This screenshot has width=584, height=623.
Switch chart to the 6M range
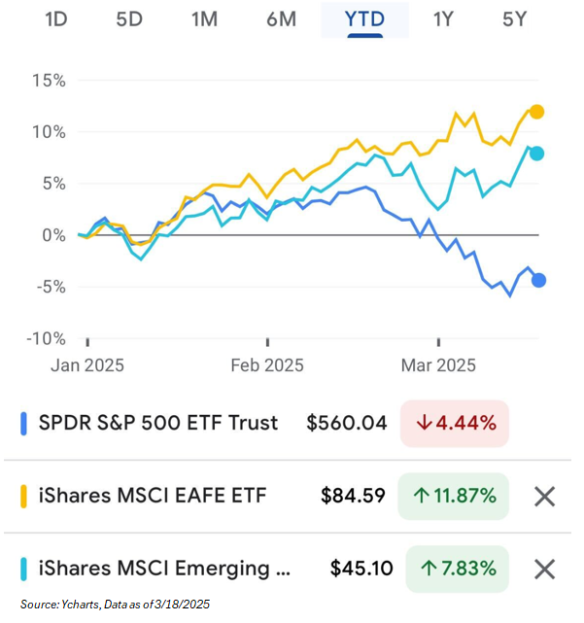(281, 18)
